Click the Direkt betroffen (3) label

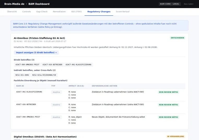pyautogui.click(x=24, y=60)
